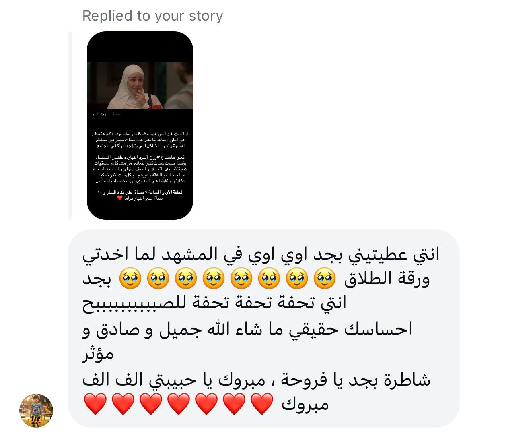Click the first message line انتي عطيتيني بجد
Screen dimensions: 531x438
click(x=261, y=254)
